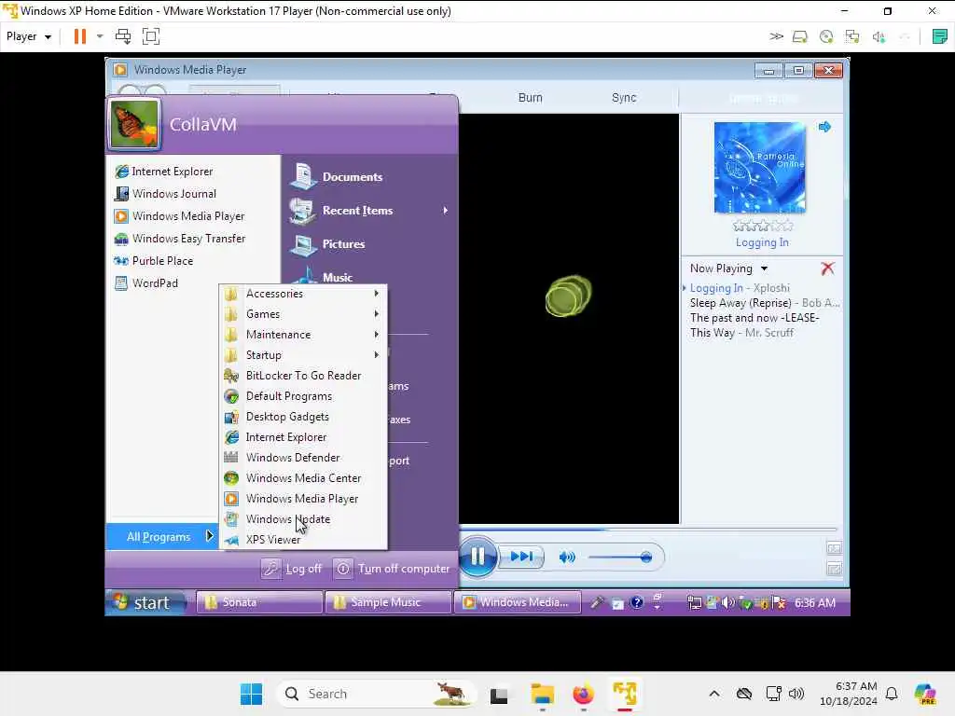Enter VMware full screen mode
955x716 pixels.
point(150,36)
